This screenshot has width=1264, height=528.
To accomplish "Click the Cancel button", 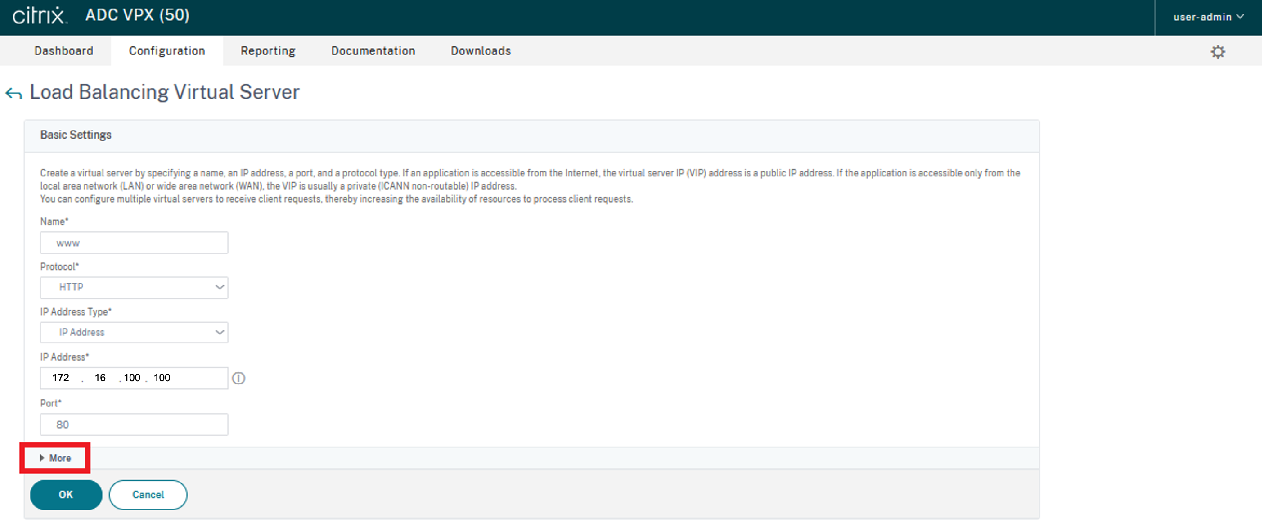I will click(x=148, y=495).
